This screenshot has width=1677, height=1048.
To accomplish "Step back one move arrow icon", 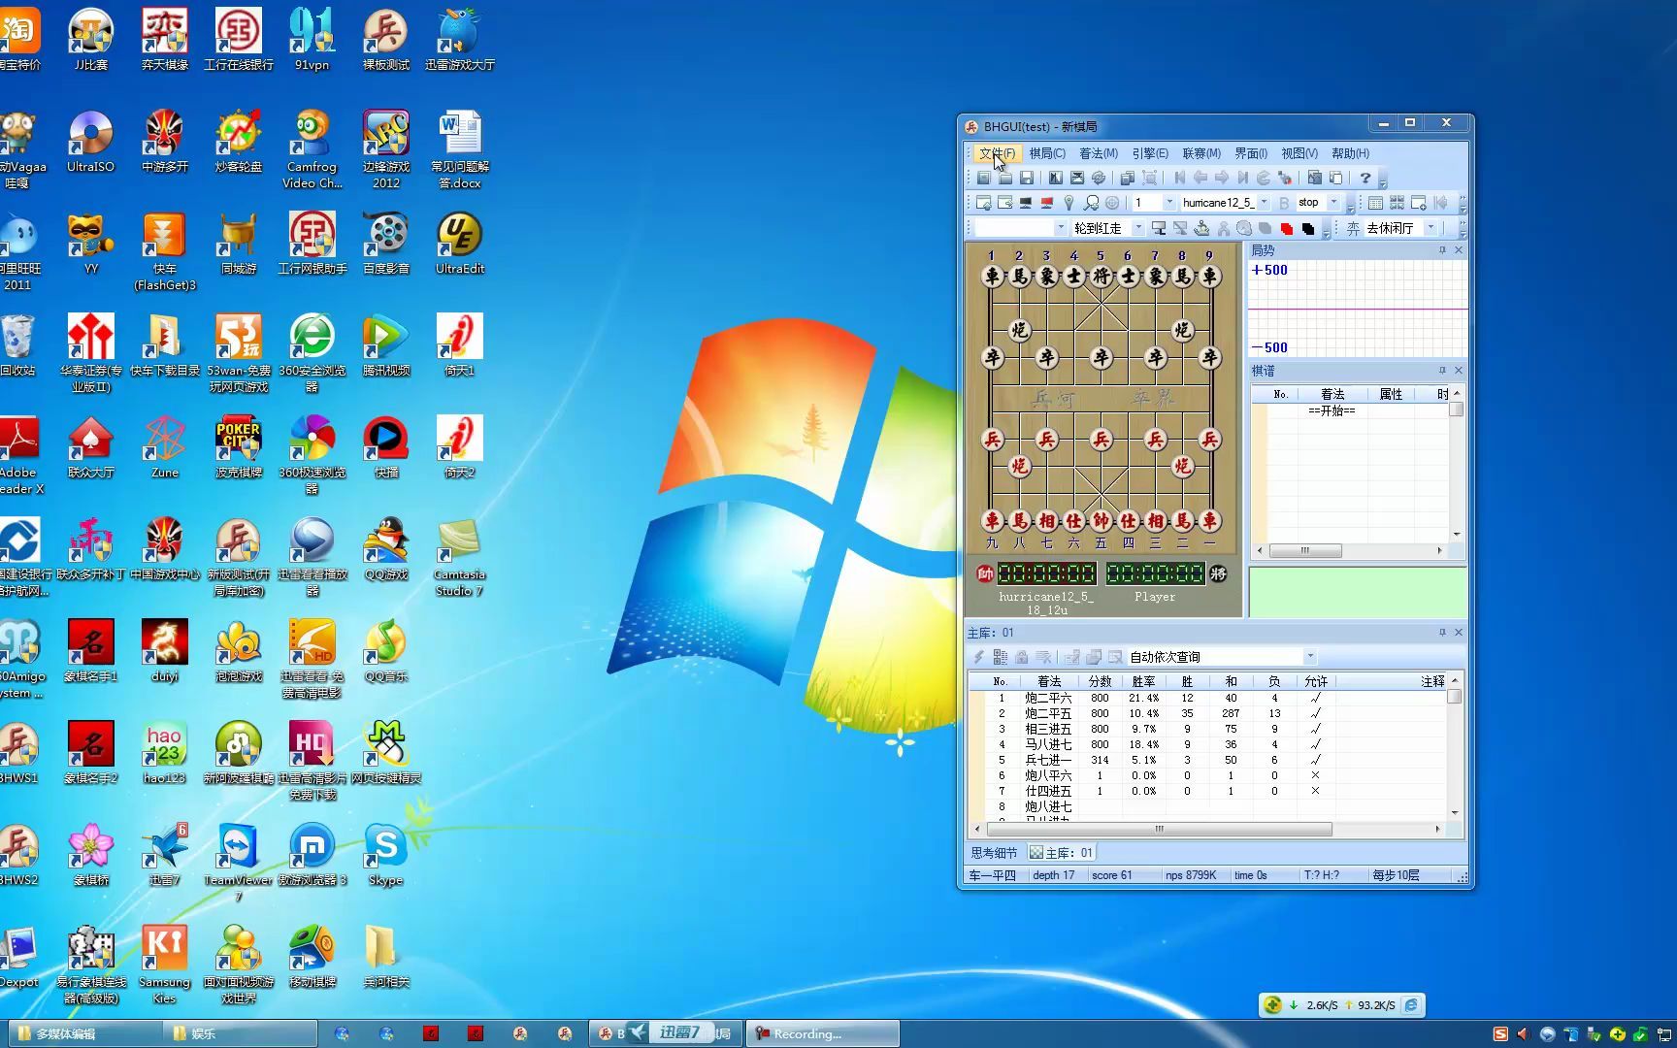I will coord(1200,178).
